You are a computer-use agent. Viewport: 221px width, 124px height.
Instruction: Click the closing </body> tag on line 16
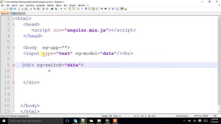pos(30,106)
